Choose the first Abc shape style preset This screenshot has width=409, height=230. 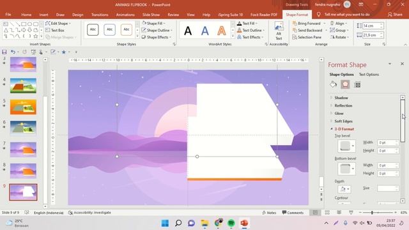pyautogui.click(x=93, y=30)
